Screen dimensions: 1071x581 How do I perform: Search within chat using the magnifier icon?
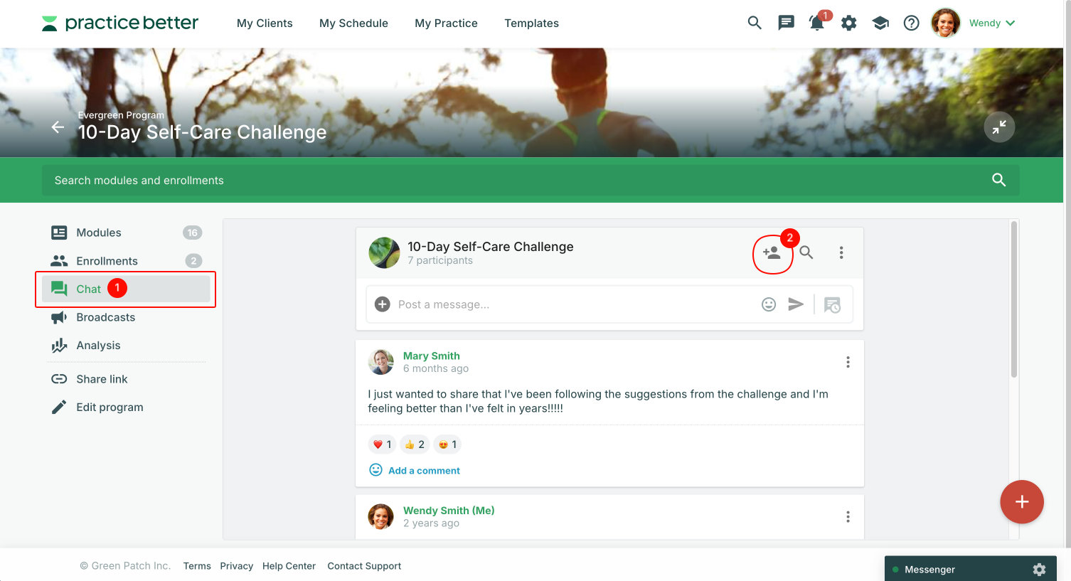(806, 252)
